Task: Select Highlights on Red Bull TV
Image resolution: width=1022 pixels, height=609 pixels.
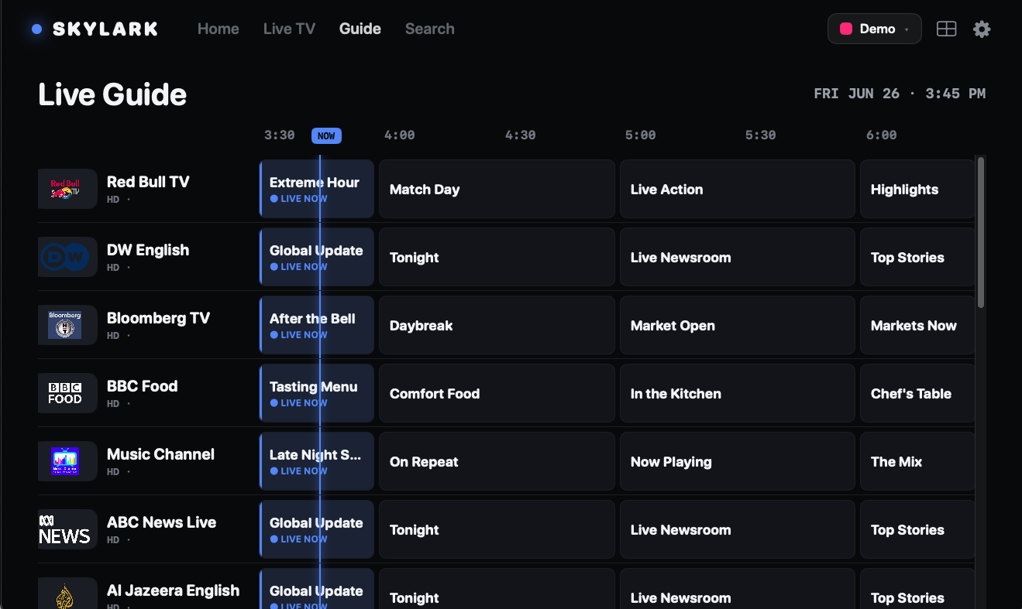Action: [x=917, y=189]
